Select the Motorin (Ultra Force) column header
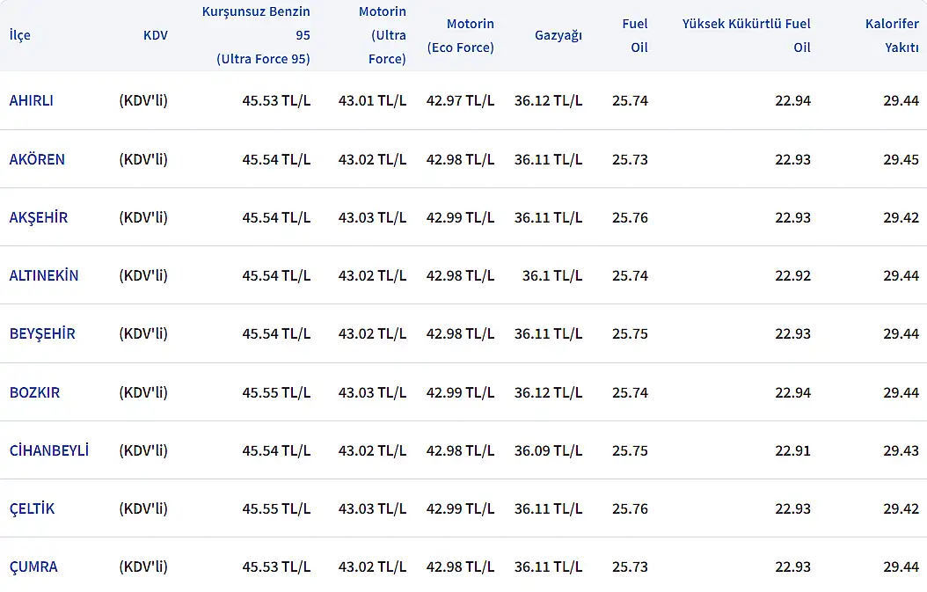This screenshot has width=927, height=592. point(382,35)
